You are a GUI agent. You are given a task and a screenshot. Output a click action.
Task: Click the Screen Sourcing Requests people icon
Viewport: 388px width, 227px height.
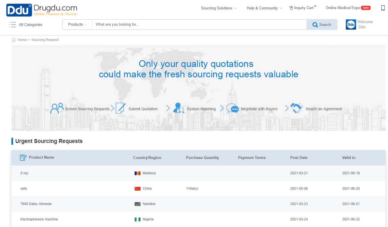tap(57, 109)
